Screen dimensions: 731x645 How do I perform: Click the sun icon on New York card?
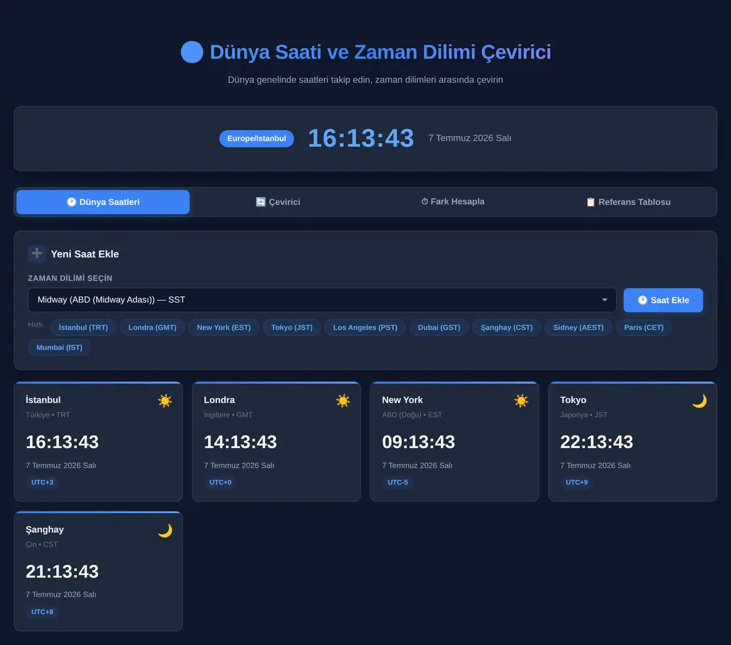[521, 401]
